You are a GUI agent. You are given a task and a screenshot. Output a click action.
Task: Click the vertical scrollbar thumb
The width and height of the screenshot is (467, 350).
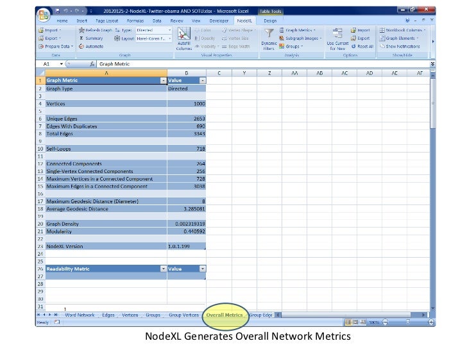pos(433,103)
